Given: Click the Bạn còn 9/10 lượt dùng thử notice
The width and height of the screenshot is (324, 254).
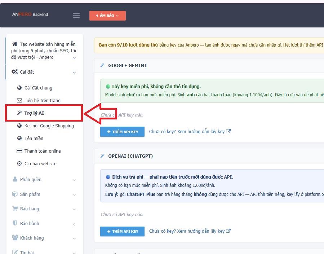Looking at the screenshot, I should 209,45.
